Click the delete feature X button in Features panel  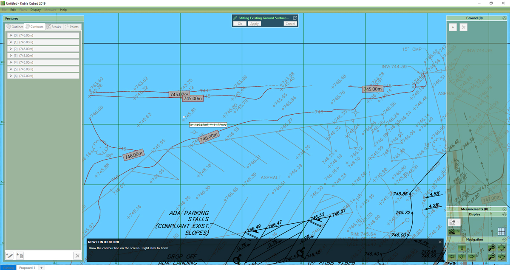coord(77,256)
